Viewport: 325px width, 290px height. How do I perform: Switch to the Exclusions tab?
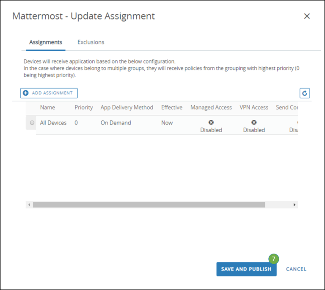point(91,42)
